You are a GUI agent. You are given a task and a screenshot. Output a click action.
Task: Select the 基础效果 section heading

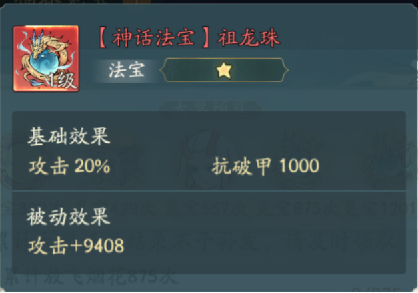pos(69,136)
